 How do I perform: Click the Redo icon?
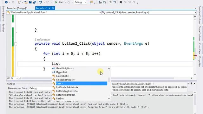[x=48, y=2]
